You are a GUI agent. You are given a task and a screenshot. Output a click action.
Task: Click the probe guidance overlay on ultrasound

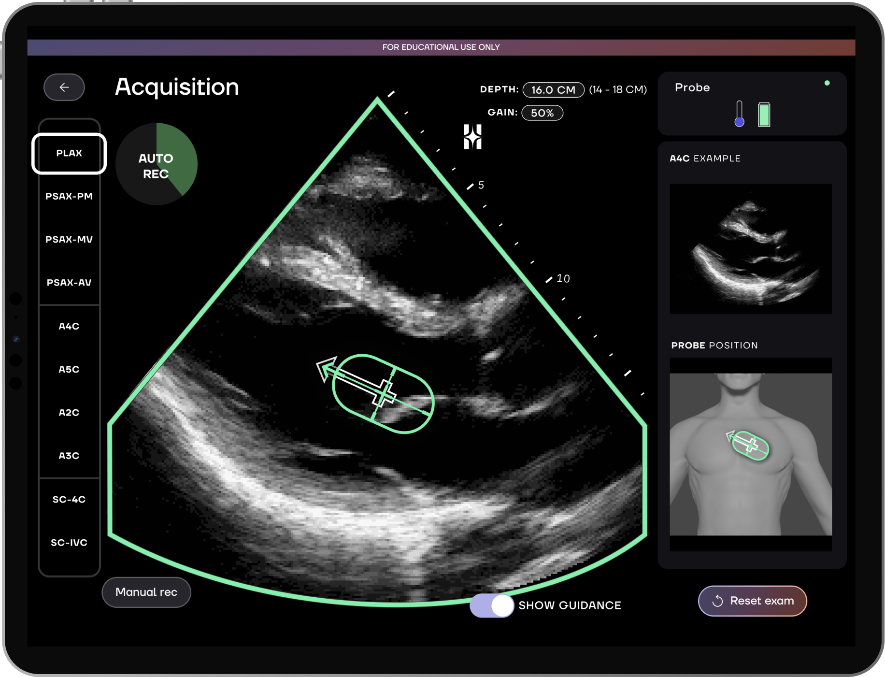[x=383, y=393]
